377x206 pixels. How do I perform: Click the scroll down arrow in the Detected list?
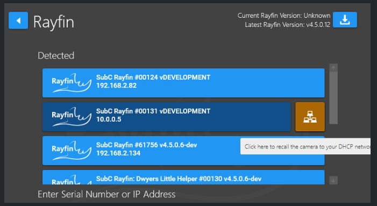[x=333, y=180]
